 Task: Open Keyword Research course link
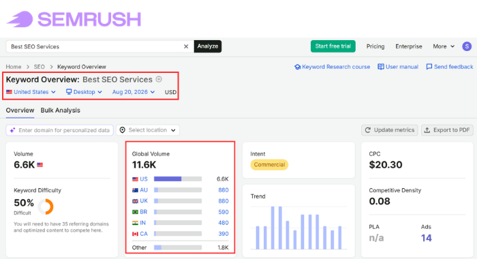pos(333,67)
